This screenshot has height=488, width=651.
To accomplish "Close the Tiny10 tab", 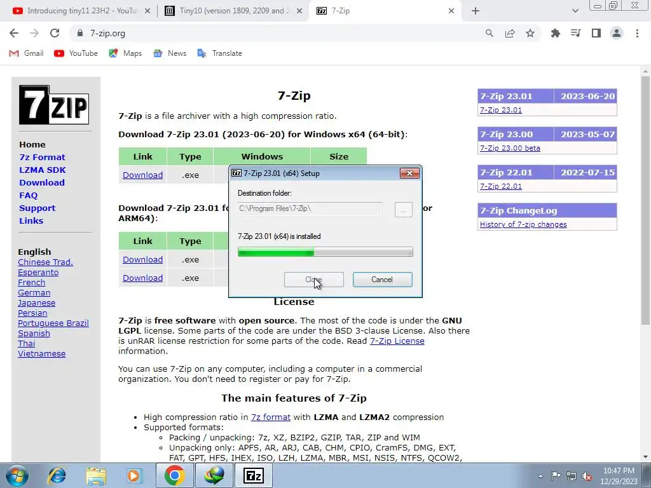I will pyautogui.click(x=299, y=11).
